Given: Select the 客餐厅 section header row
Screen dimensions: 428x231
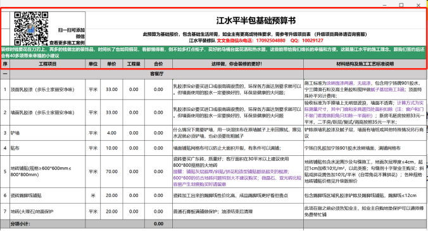Looking at the screenshot, I should click(x=156, y=74).
